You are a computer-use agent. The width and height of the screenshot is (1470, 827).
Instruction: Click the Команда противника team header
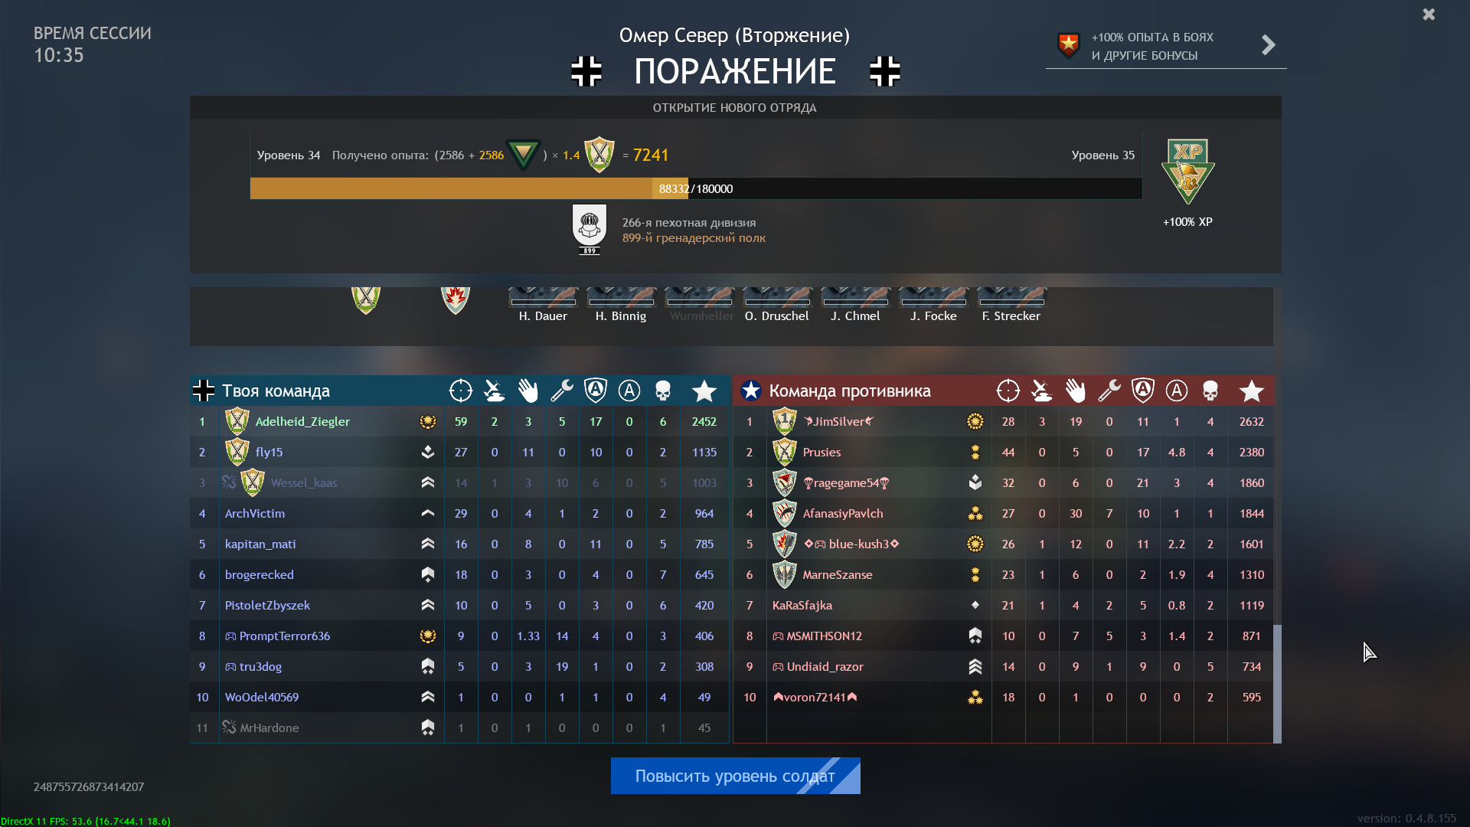pos(850,391)
